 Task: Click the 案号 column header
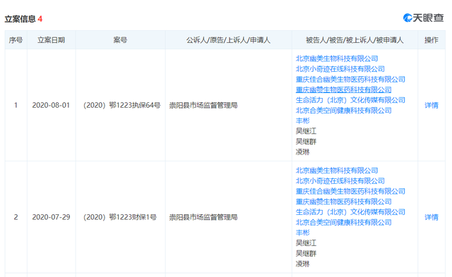pos(120,40)
